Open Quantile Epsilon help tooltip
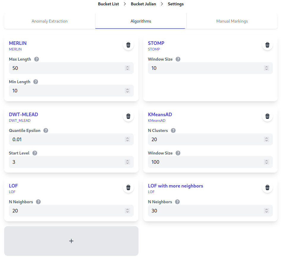282x260 pixels. [x=46, y=130]
